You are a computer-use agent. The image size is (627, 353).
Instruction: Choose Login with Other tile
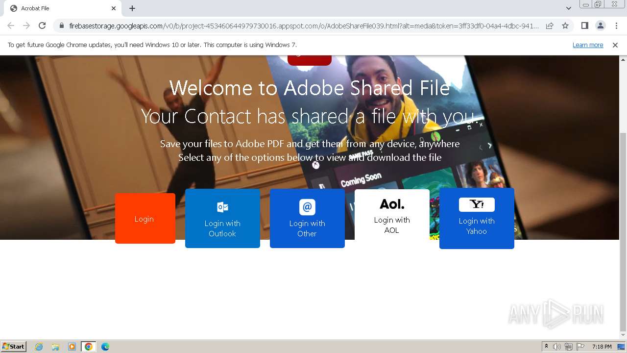(x=307, y=219)
